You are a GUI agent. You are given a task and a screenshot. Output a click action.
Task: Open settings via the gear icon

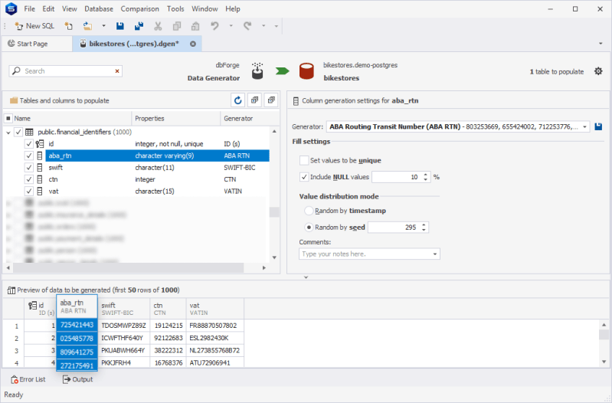[x=598, y=71]
